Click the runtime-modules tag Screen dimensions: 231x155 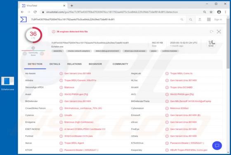click(x=170, y=51)
